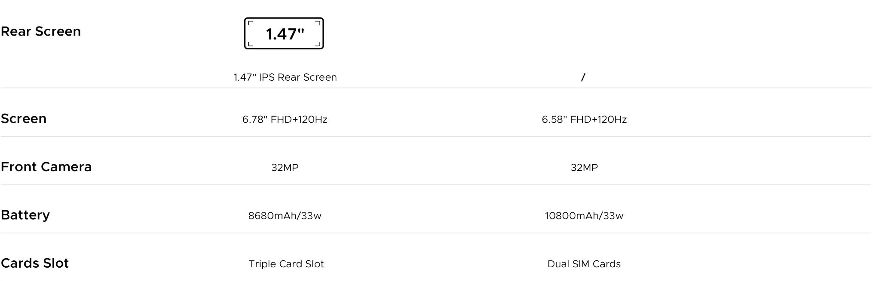Viewport: 873px width, 281px height.
Task: Click the 10800mAh/33w battery spec
Action: point(584,216)
